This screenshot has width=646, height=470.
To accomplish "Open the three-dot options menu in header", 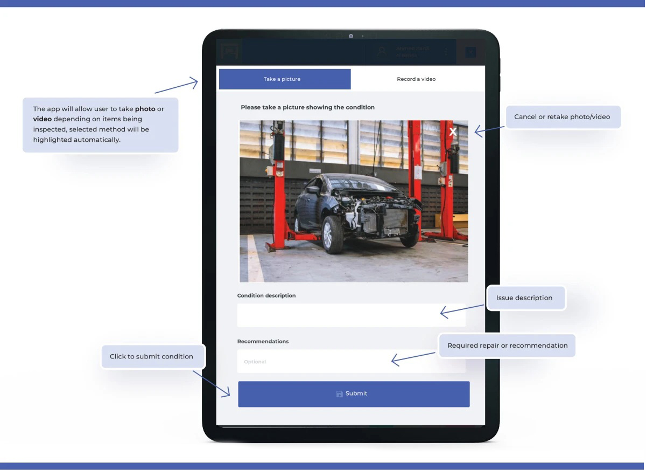I will 446,52.
